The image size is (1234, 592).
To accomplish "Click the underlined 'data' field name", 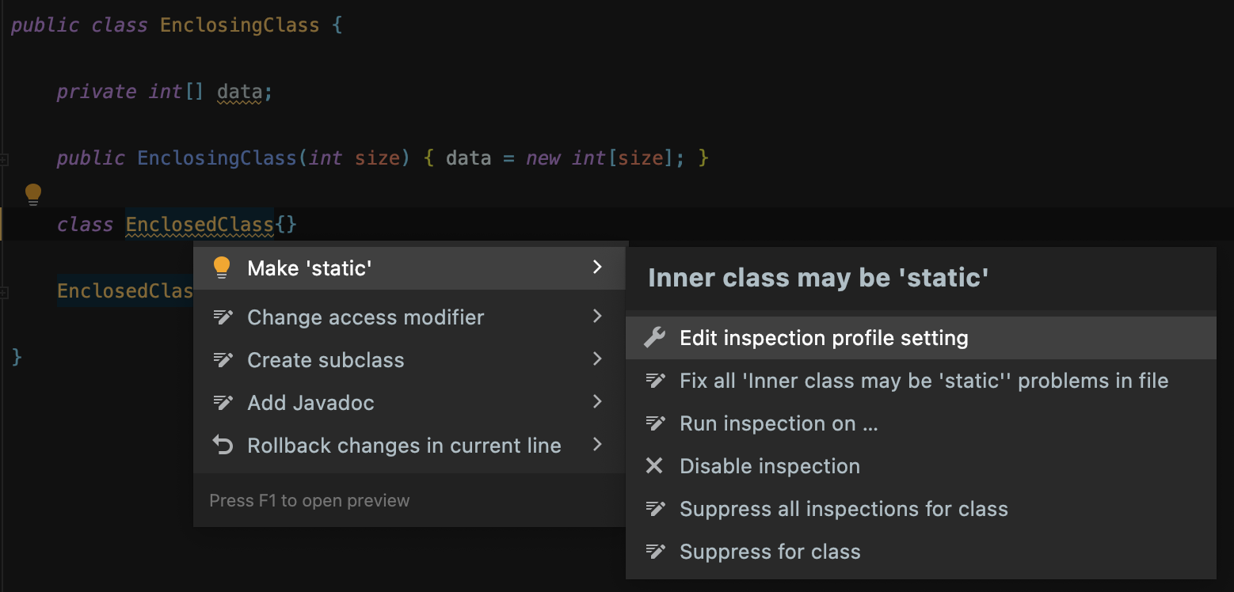I will pyautogui.click(x=239, y=92).
